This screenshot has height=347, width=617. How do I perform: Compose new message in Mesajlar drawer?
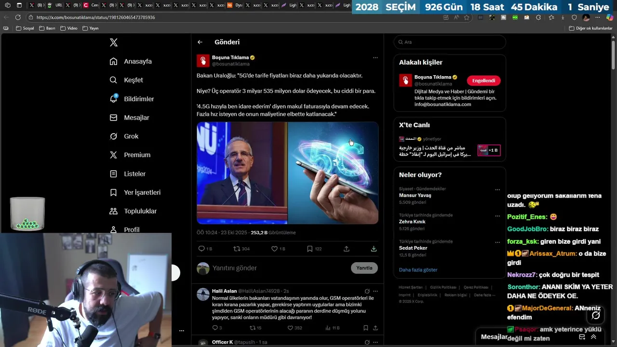pos(582,337)
